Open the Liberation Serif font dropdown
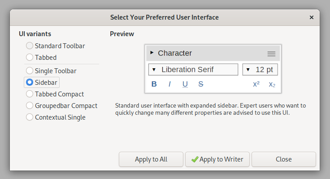This screenshot has width=330, height=179. (x=193, y=70)
